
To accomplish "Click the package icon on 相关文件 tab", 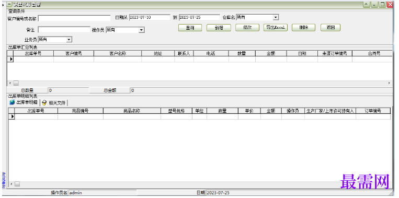I will (x=44, y=103).
